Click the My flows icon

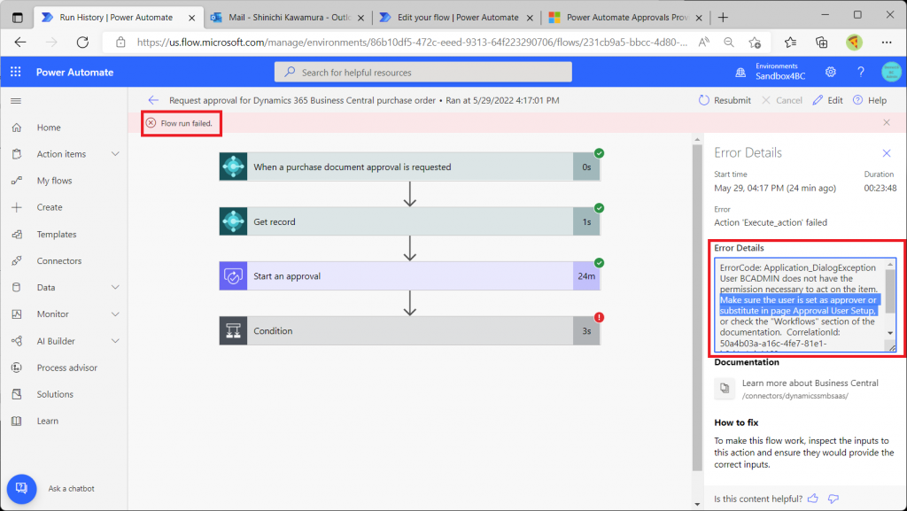coord(17,181)
